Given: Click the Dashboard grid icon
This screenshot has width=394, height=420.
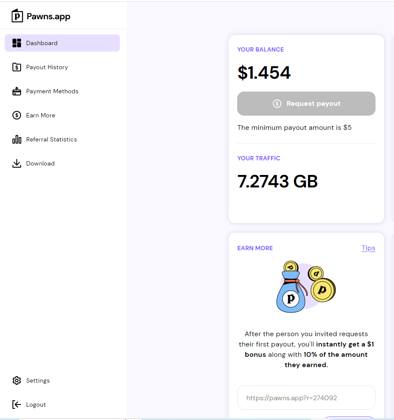Looking at the screenshot, I should (x=17, y=43).
